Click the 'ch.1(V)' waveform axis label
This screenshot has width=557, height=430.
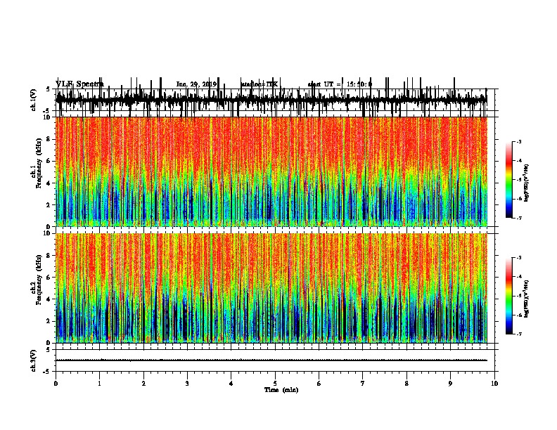point(34,100)
